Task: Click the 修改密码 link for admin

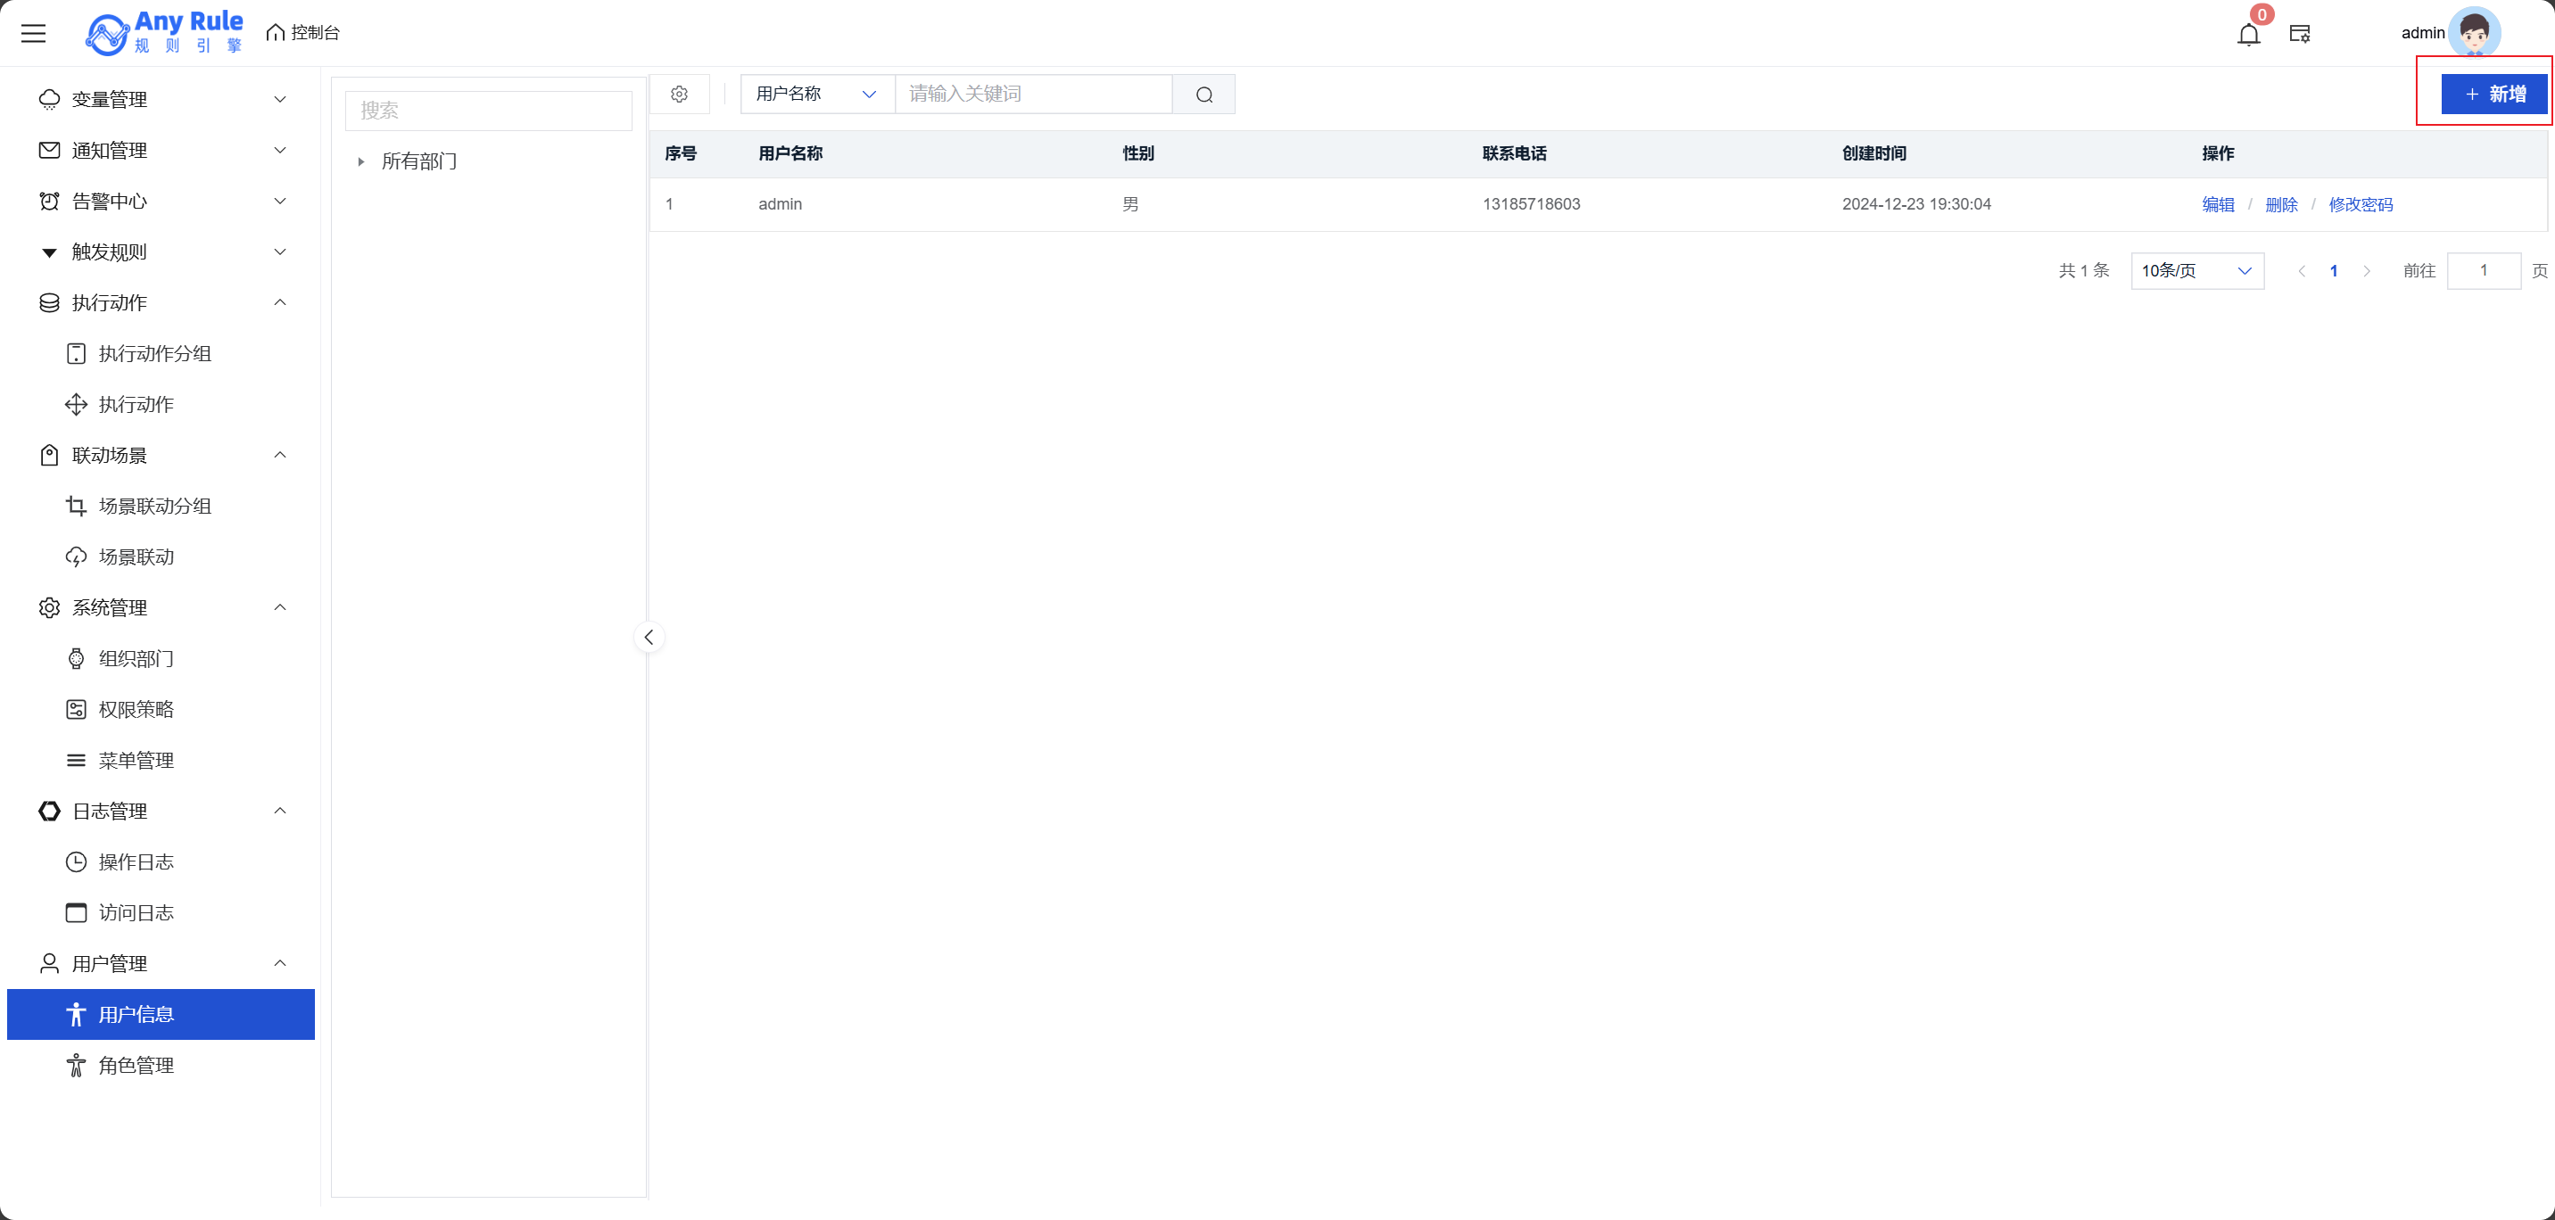Action: [x=2361, y=204]
